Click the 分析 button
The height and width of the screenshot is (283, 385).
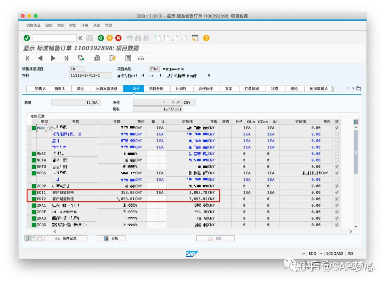point(111,238)
